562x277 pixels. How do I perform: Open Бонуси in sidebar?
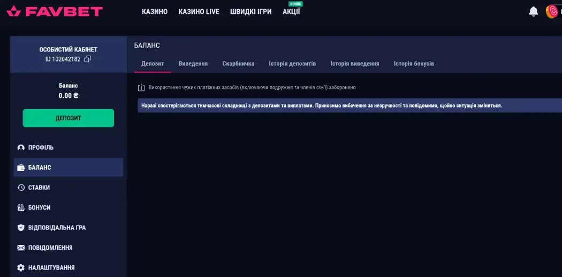69,207
